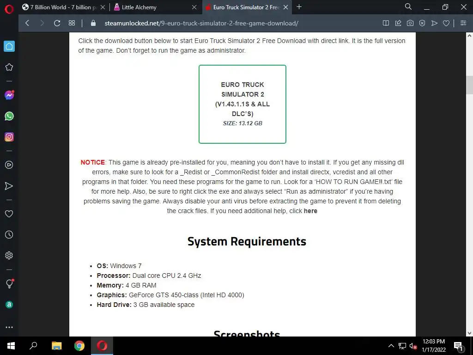Click 'Processor: Dual core CPU 2.4 GHz' item

click(149, 275)
